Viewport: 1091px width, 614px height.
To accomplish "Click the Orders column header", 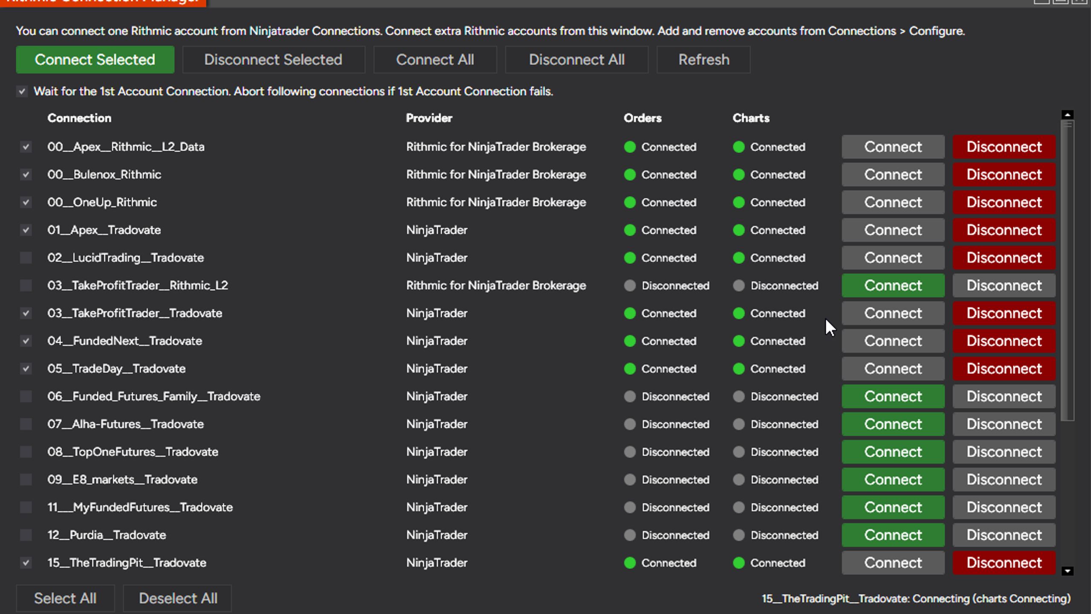I will (642, 118).
